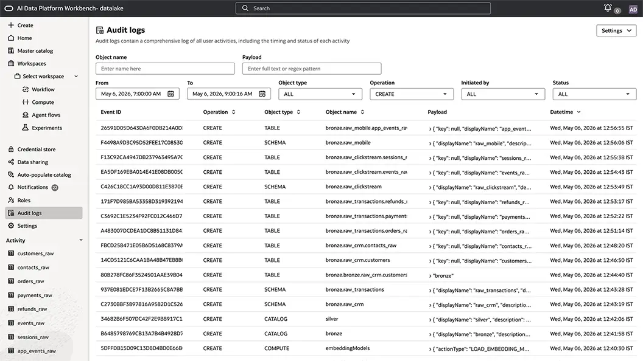Click the Notifications count badge 22

(55, 187)
